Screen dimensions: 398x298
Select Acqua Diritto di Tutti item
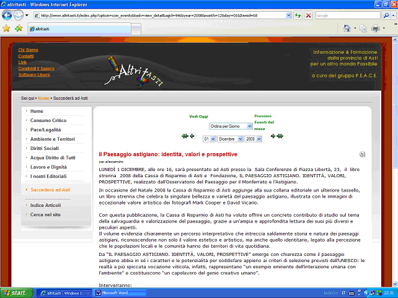click(x=53, y=158)
